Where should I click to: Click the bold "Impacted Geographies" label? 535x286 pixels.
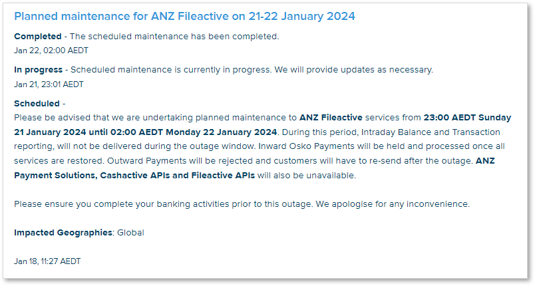(63, 233)
